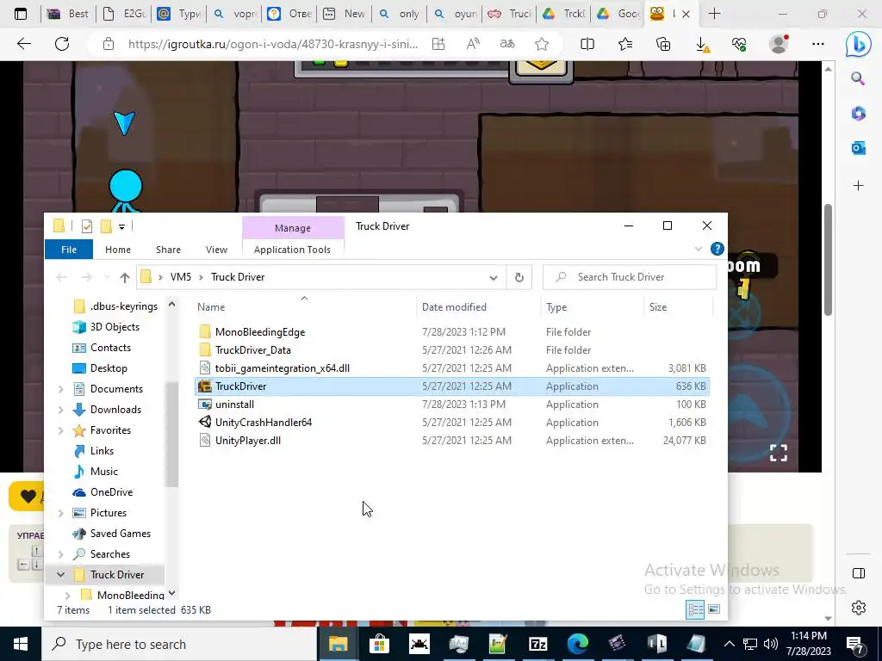Open Links in navigation pane
This screenshot has width=882, height=661.
pos(102,451)
